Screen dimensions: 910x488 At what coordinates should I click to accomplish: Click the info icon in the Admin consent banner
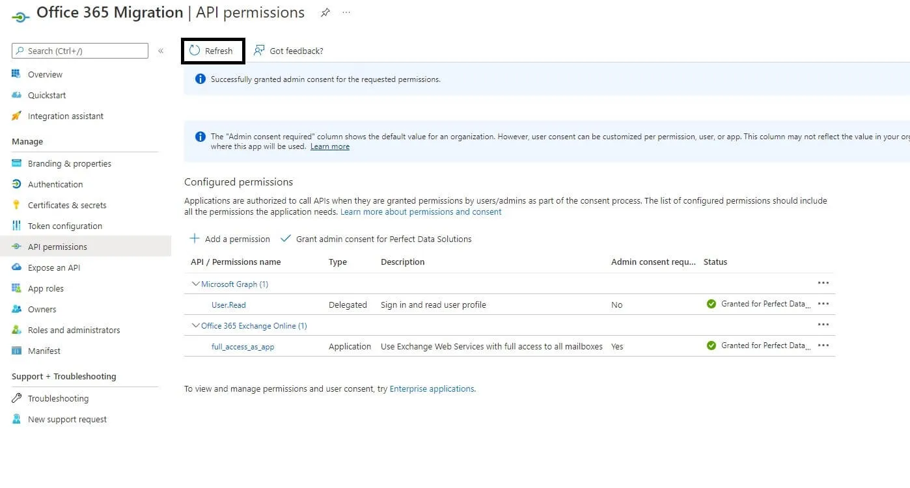click(200, 137)
